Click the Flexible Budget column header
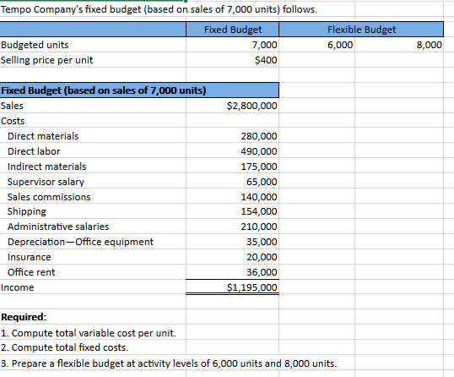454x377 pixels. tap(361, 30)
